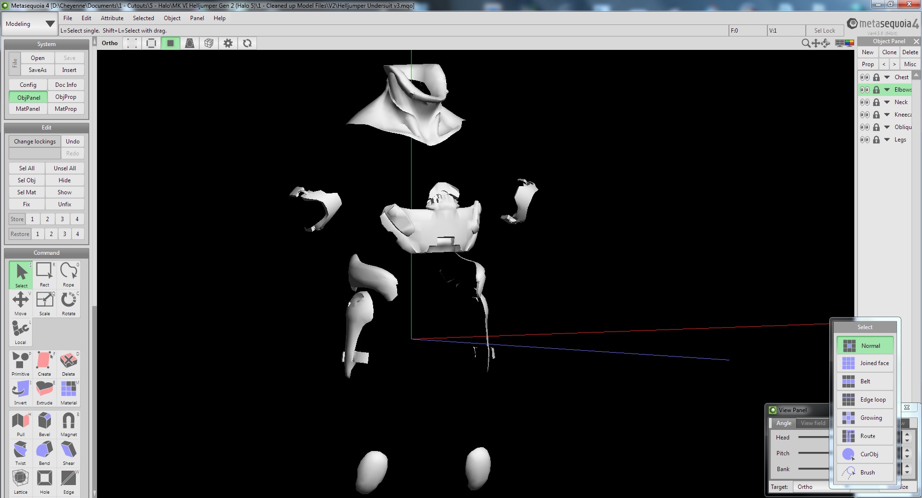Toggle lock on Kneecaps object
922x498 pixels.
click(876, 115)
